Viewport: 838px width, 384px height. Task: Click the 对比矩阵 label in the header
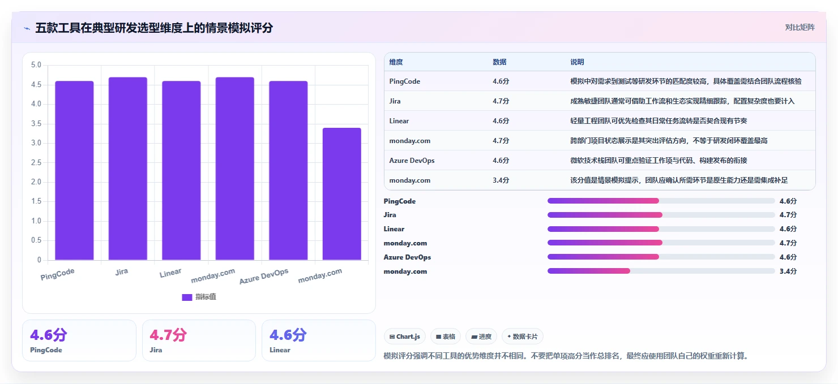(799, 27)
